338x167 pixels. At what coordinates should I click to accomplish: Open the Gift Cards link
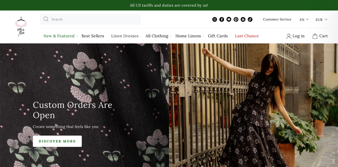click(218, 36)
